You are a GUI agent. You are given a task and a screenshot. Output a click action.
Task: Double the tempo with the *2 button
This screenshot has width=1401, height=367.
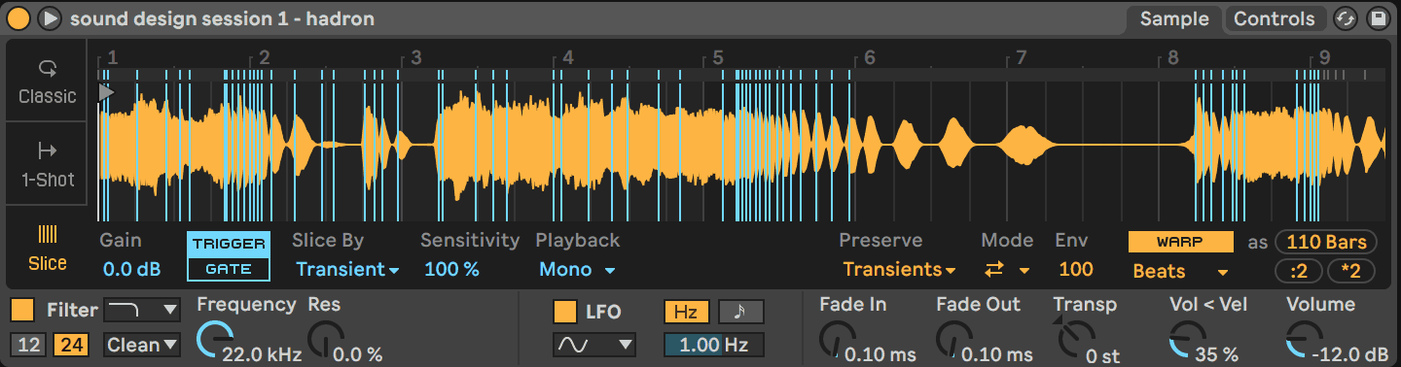point(1351,271)
